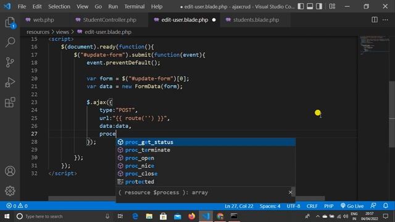Change language mode via PHP item
This screenshot has width=395, height=222.
tap(329, 206)
